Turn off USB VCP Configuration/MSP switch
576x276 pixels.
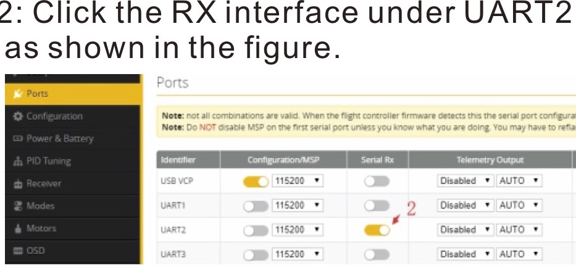tap(256, 182)
